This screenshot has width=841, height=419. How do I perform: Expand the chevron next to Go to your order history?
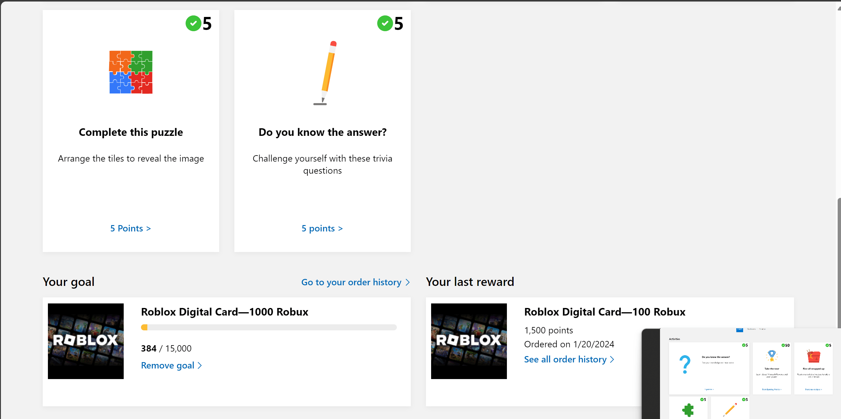(x=407, y=282)
